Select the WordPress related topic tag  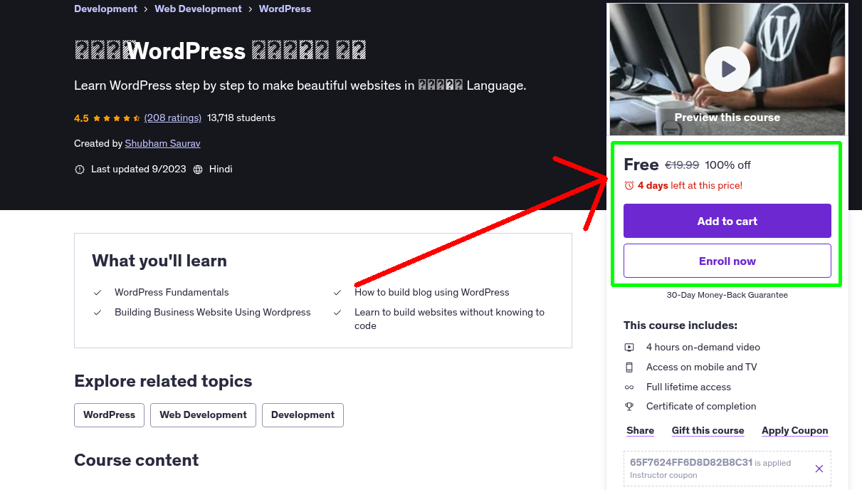tap(109, 415)
